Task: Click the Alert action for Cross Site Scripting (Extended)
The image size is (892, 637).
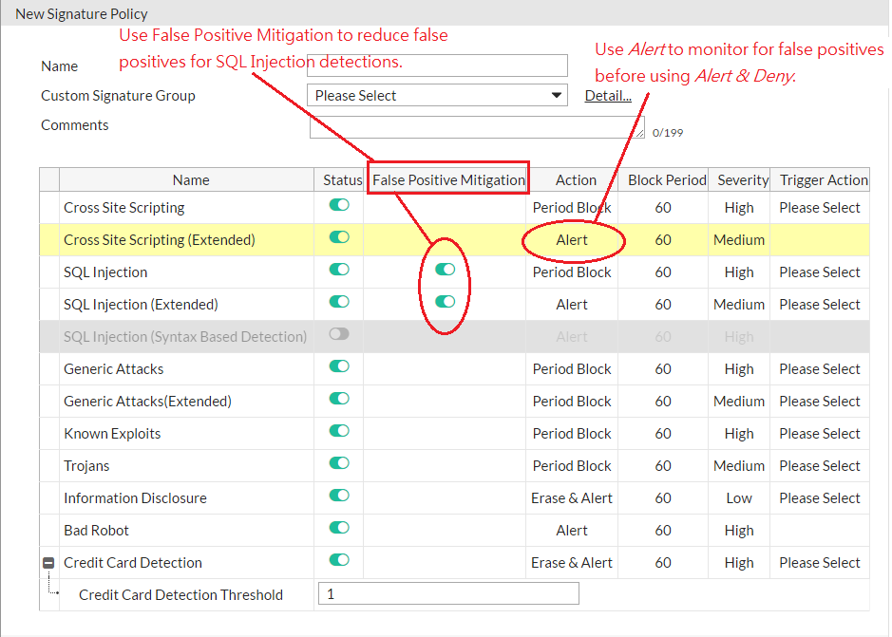Action: click(572, 239)
